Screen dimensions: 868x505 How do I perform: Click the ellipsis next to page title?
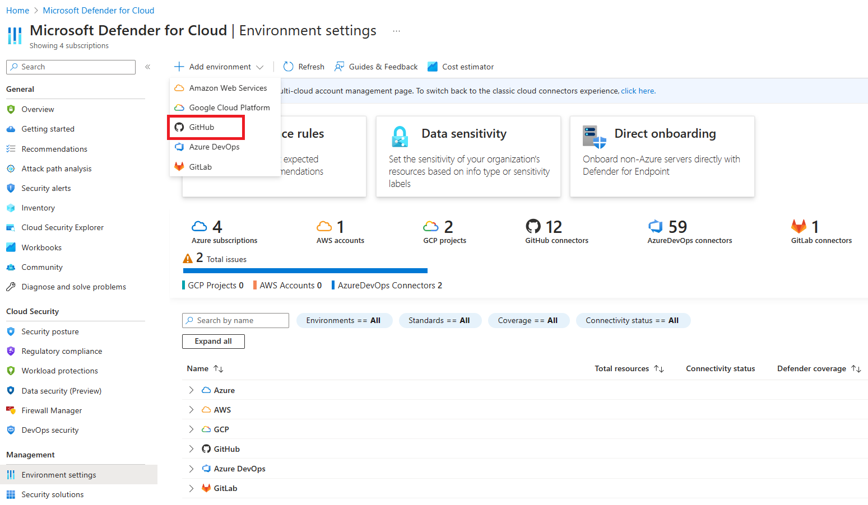click(396, 31)
